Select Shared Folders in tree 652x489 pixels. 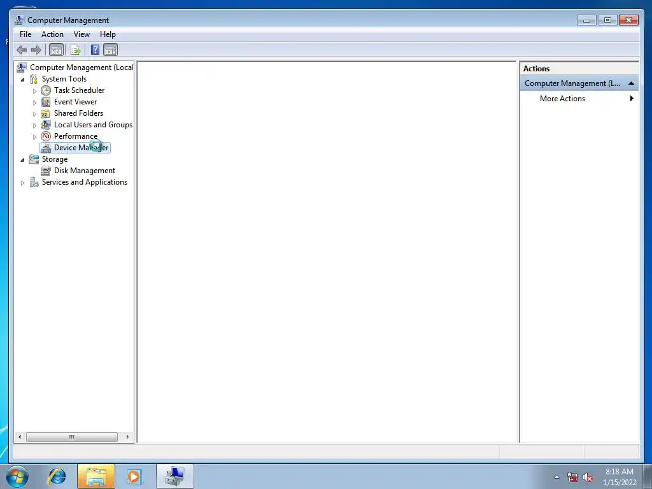pos(78,113)
